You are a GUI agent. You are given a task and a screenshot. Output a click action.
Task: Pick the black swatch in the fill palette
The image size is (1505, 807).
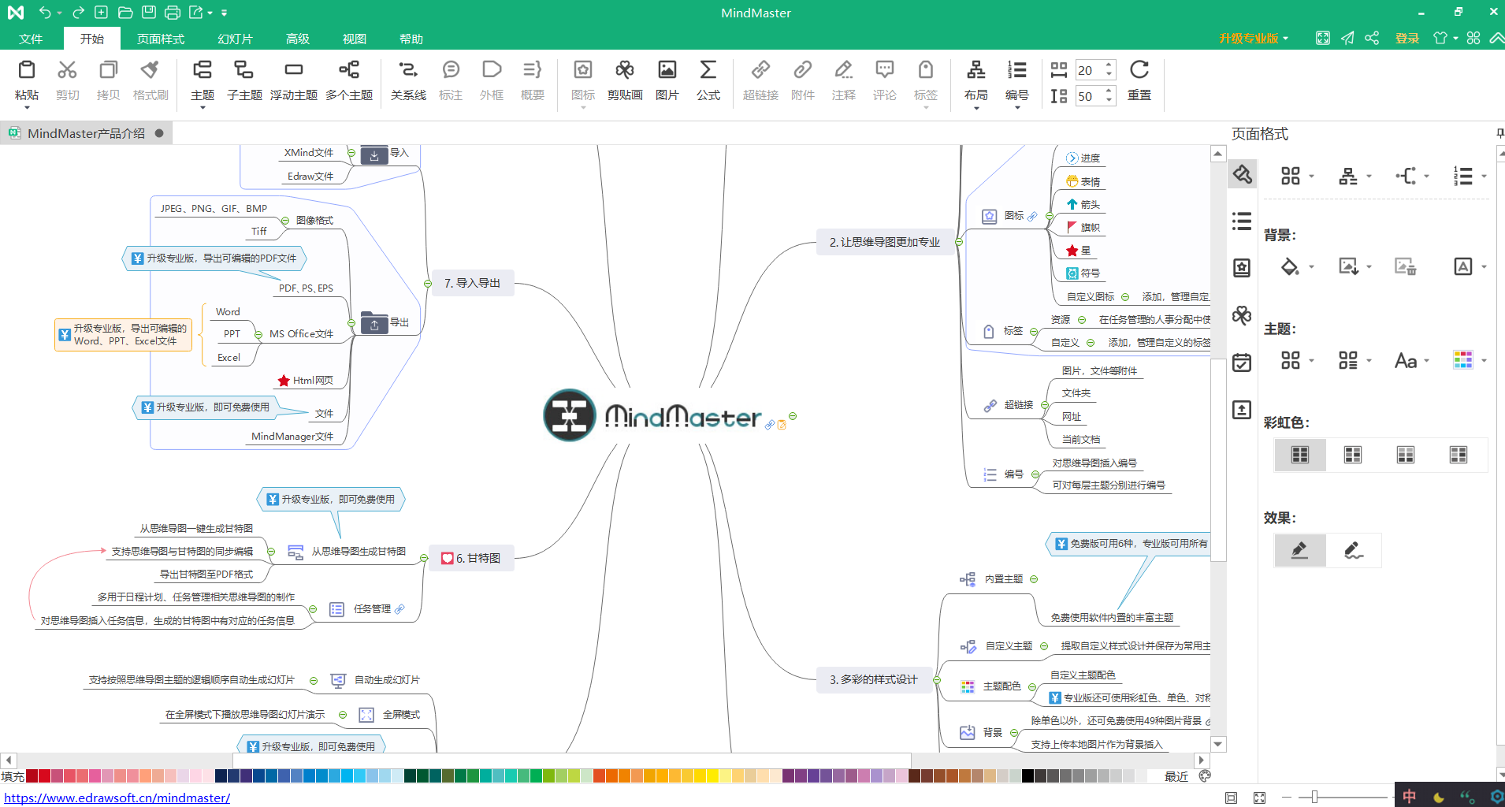tap(1027, 776)
